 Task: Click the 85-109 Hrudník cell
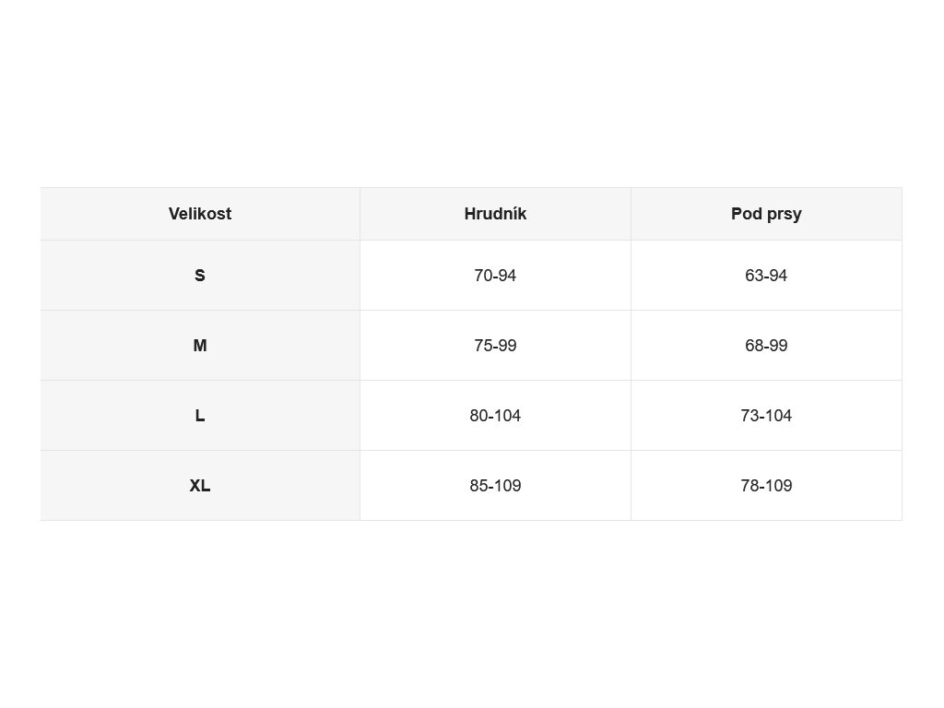coord(495,485)
